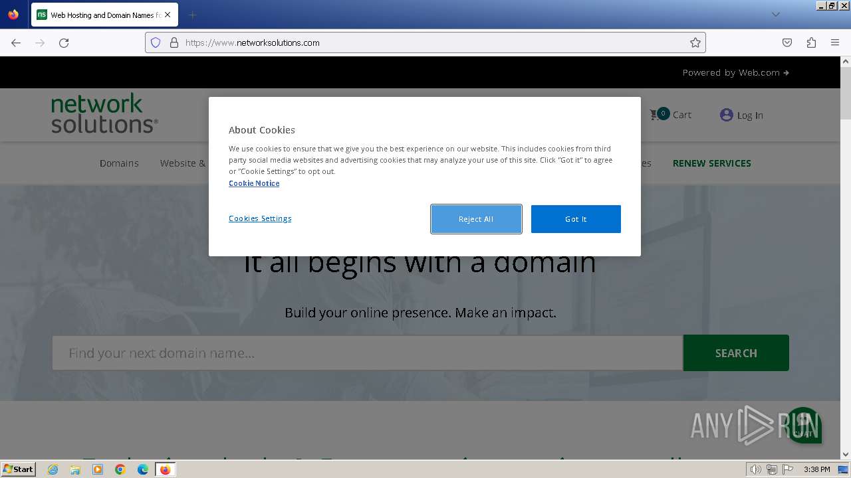Click the URL address bar
The height and width of the screenshot is (478, 851).
point(425,42)
